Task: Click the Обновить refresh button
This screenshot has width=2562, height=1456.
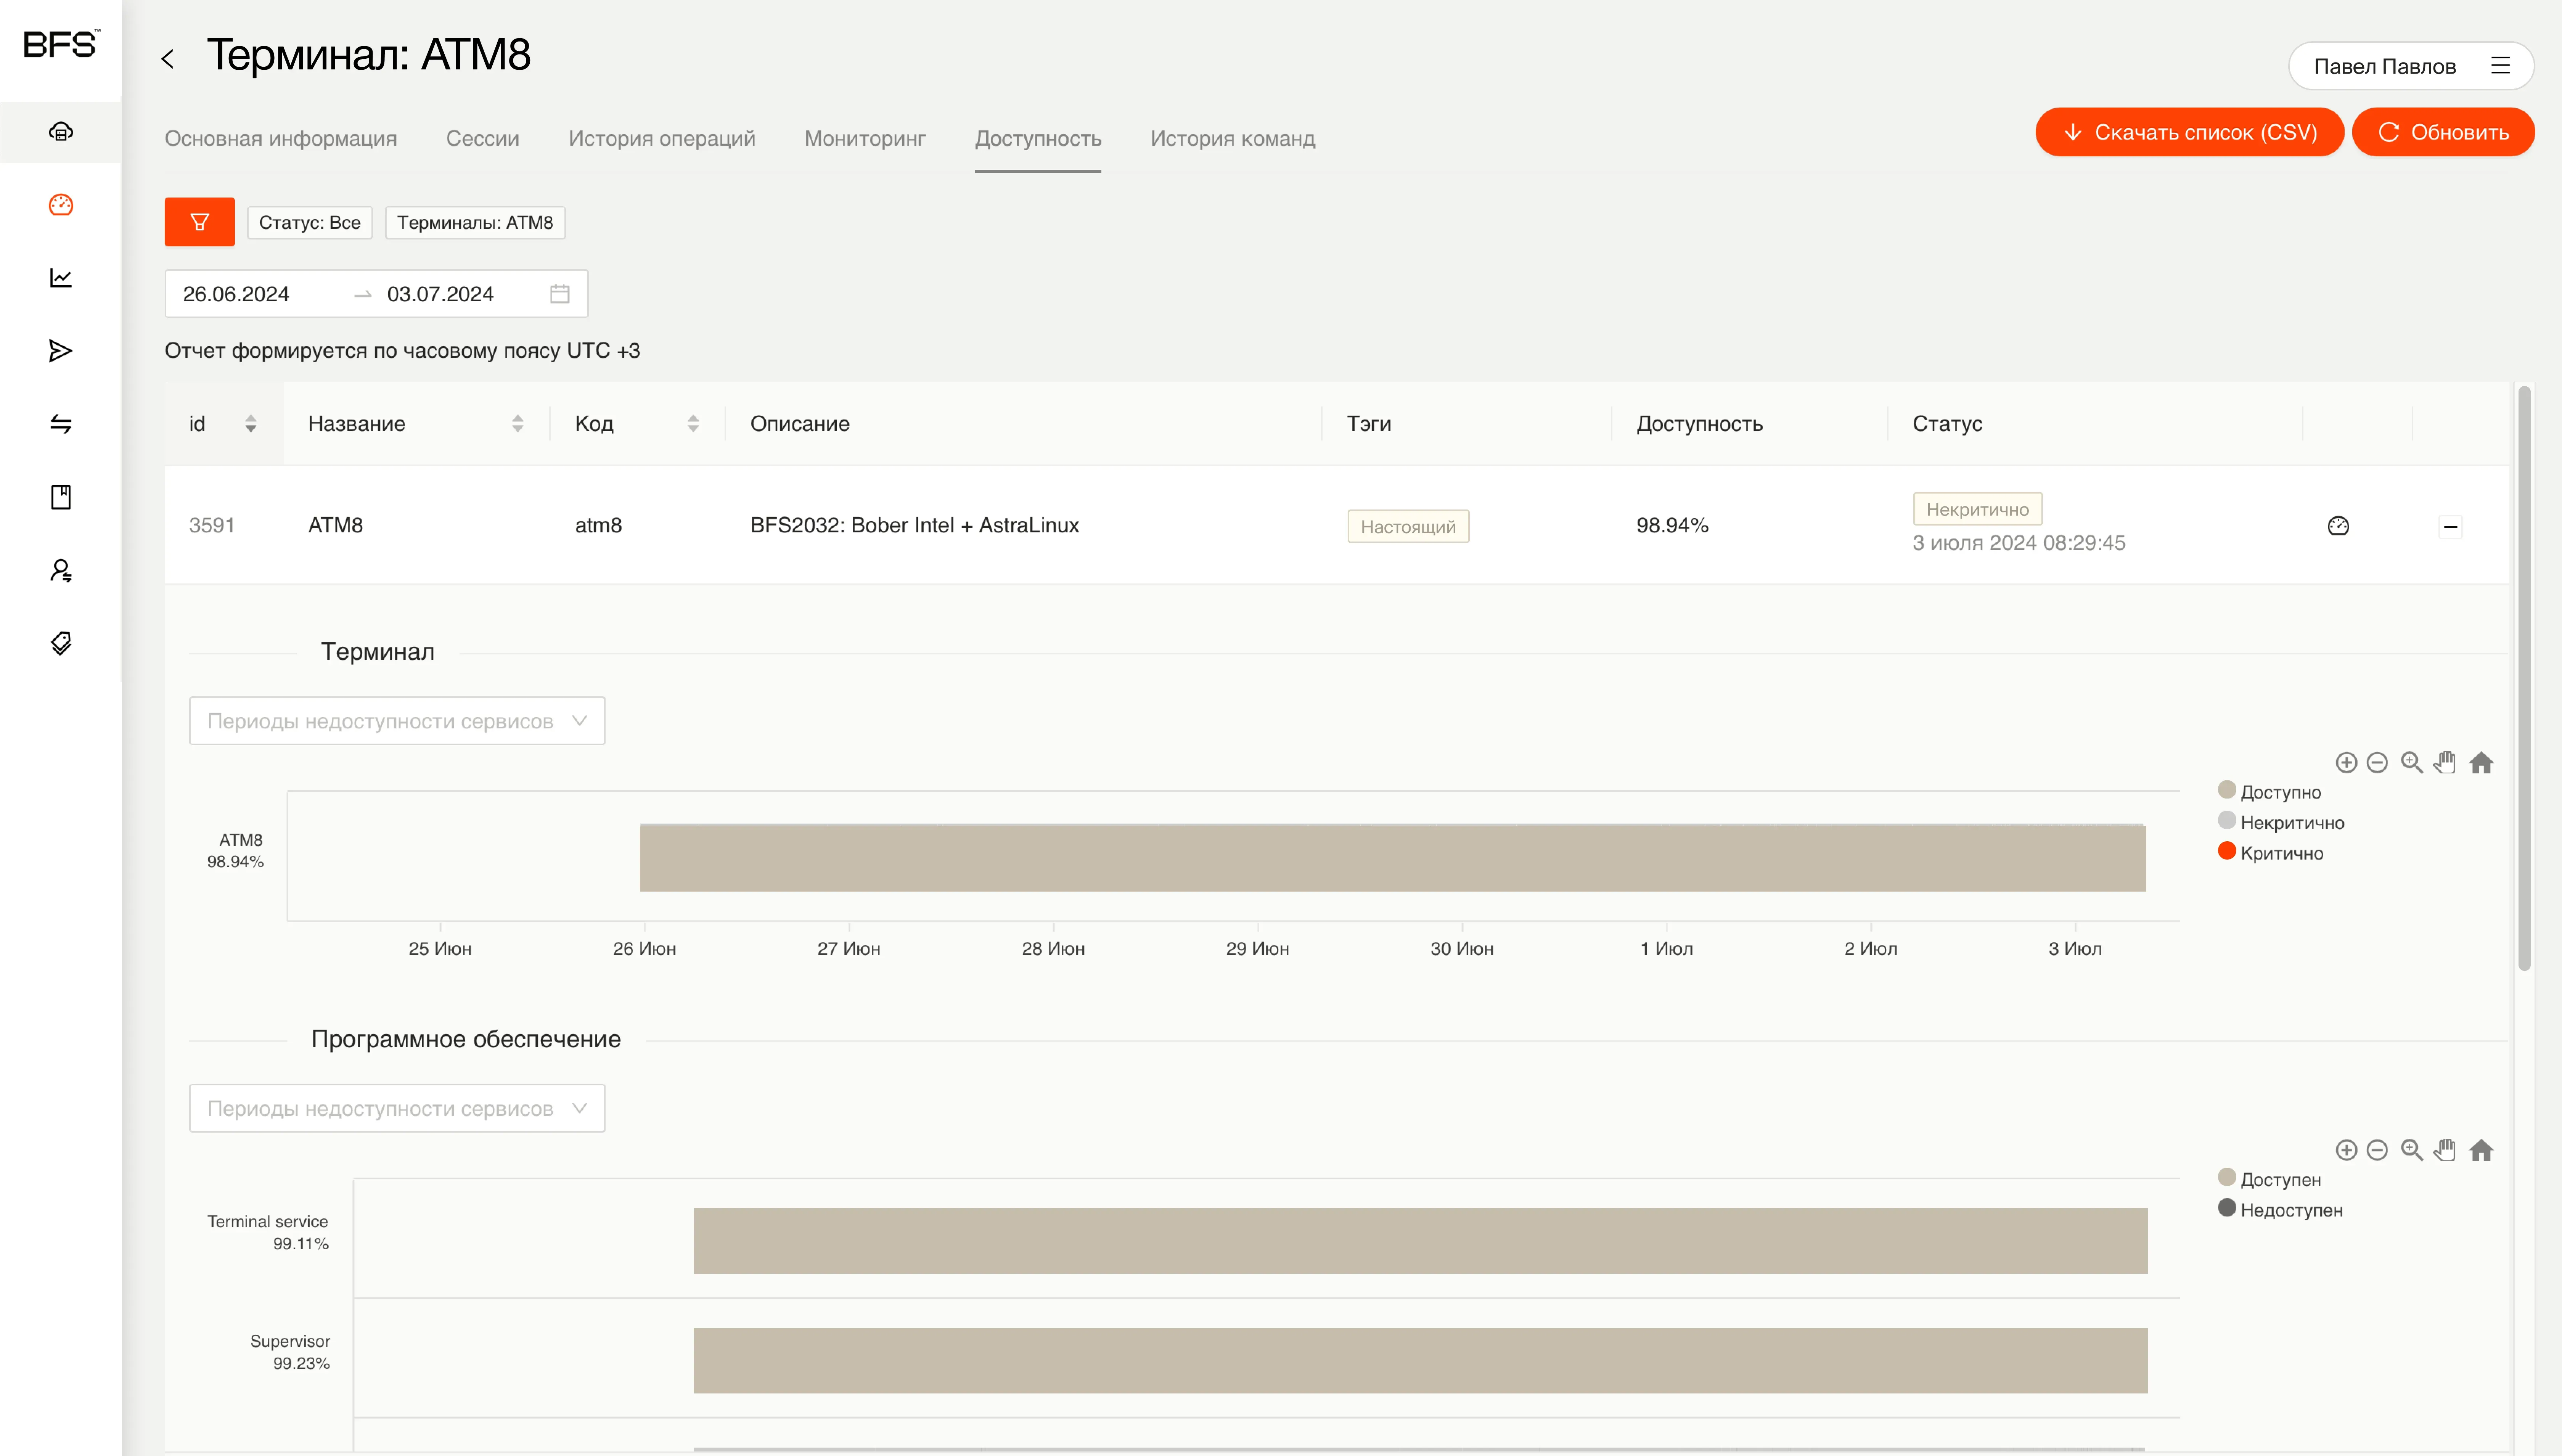Action: (2443, 132)
